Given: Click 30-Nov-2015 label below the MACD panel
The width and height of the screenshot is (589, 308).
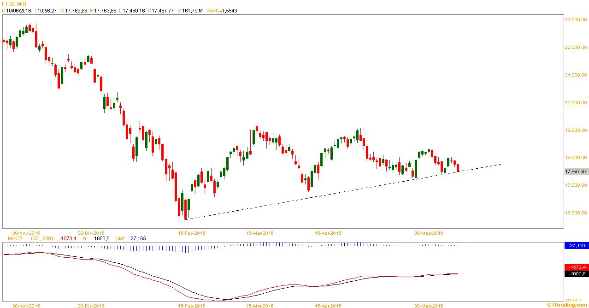Looking at the screenshot, I should click(25, 305).
